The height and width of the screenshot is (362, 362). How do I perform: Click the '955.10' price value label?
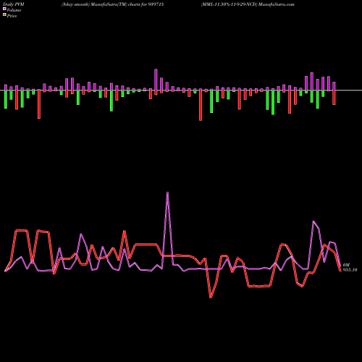pyautogui.click(x=350, y=270)
